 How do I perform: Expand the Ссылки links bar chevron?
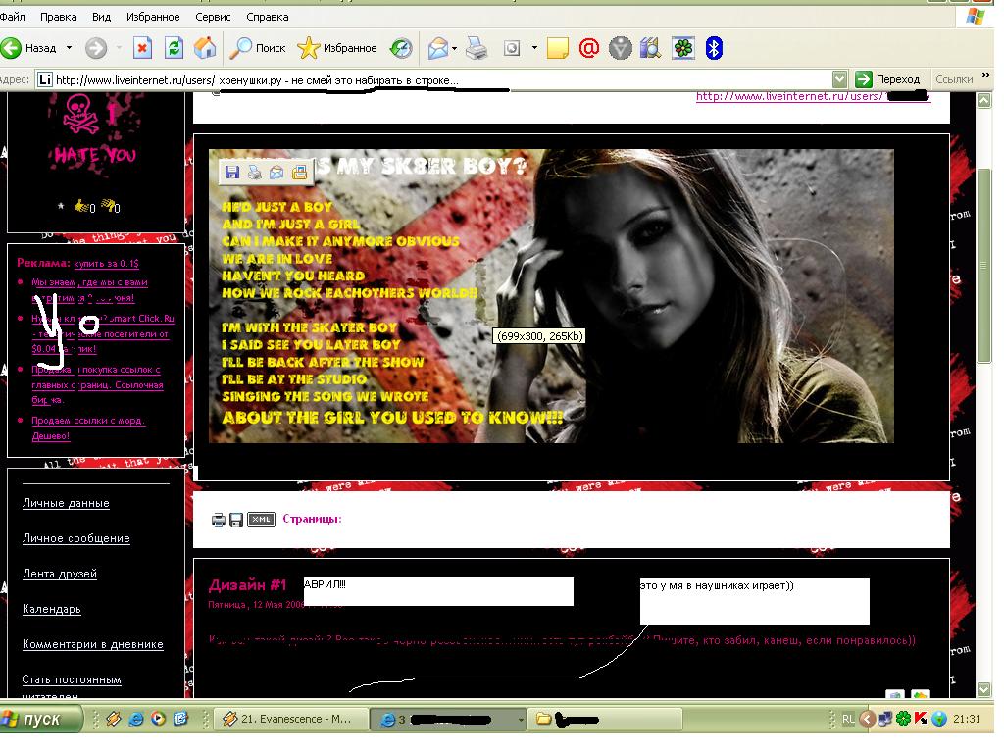(986, 75)
